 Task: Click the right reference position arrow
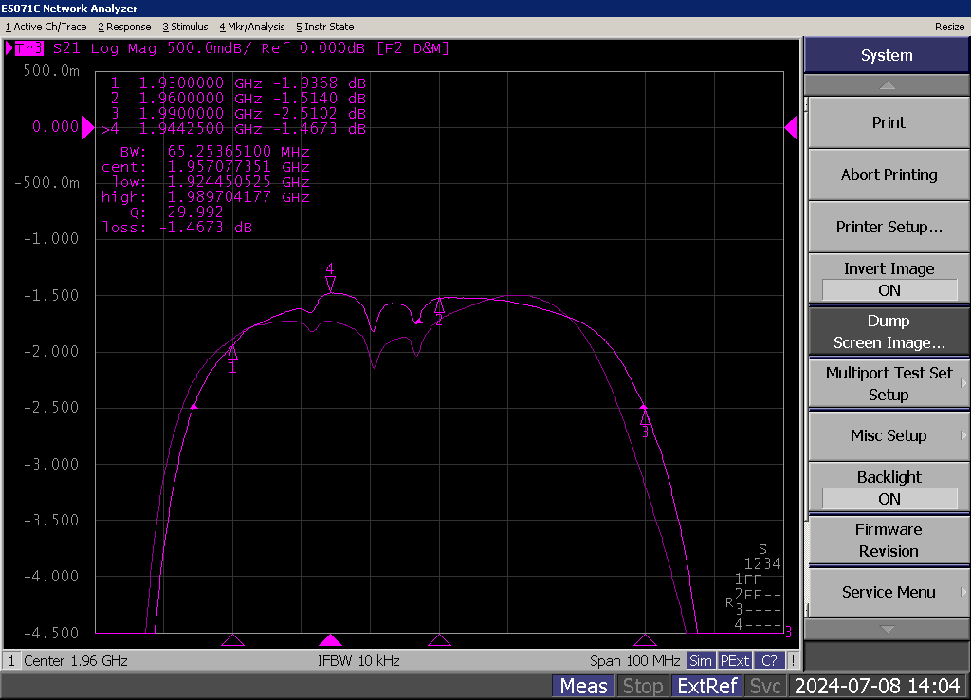click(x=790, y=127)
